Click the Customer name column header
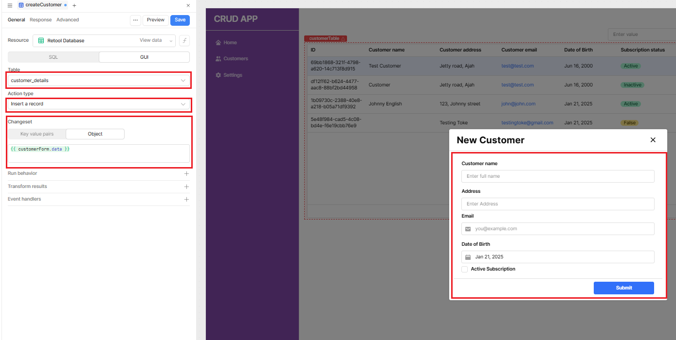The height and width of the screenshot is (340, 676). pos(386,50)
